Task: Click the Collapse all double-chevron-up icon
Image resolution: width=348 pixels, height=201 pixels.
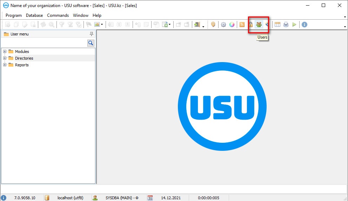Action: click(128, 25)
